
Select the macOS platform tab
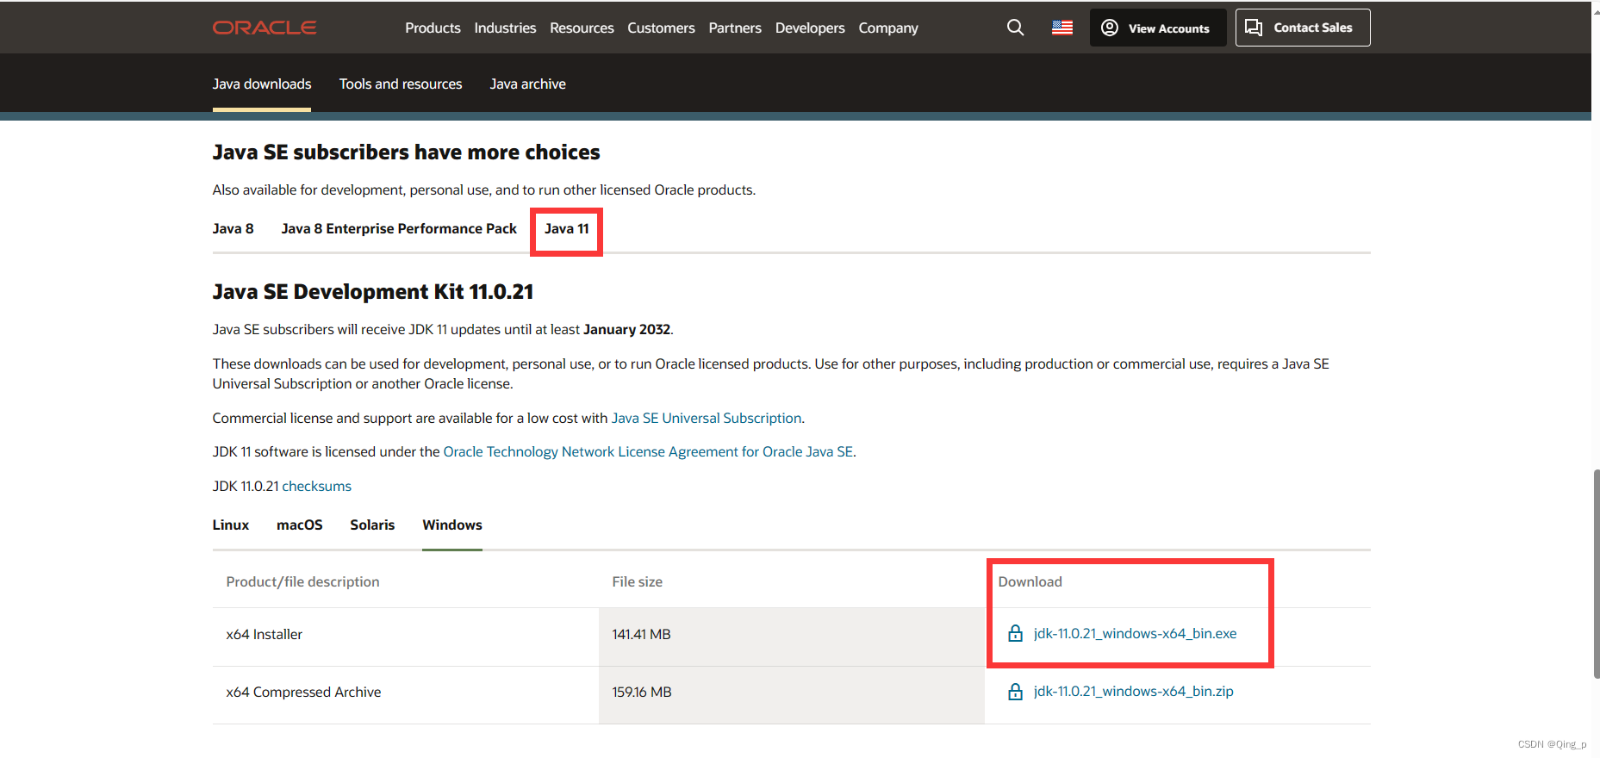click(x=300, y=525)
